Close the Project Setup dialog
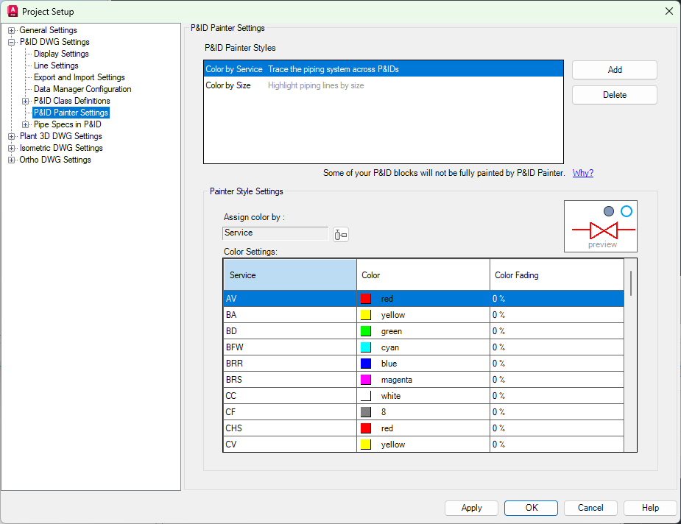 (x=668, y=11)
